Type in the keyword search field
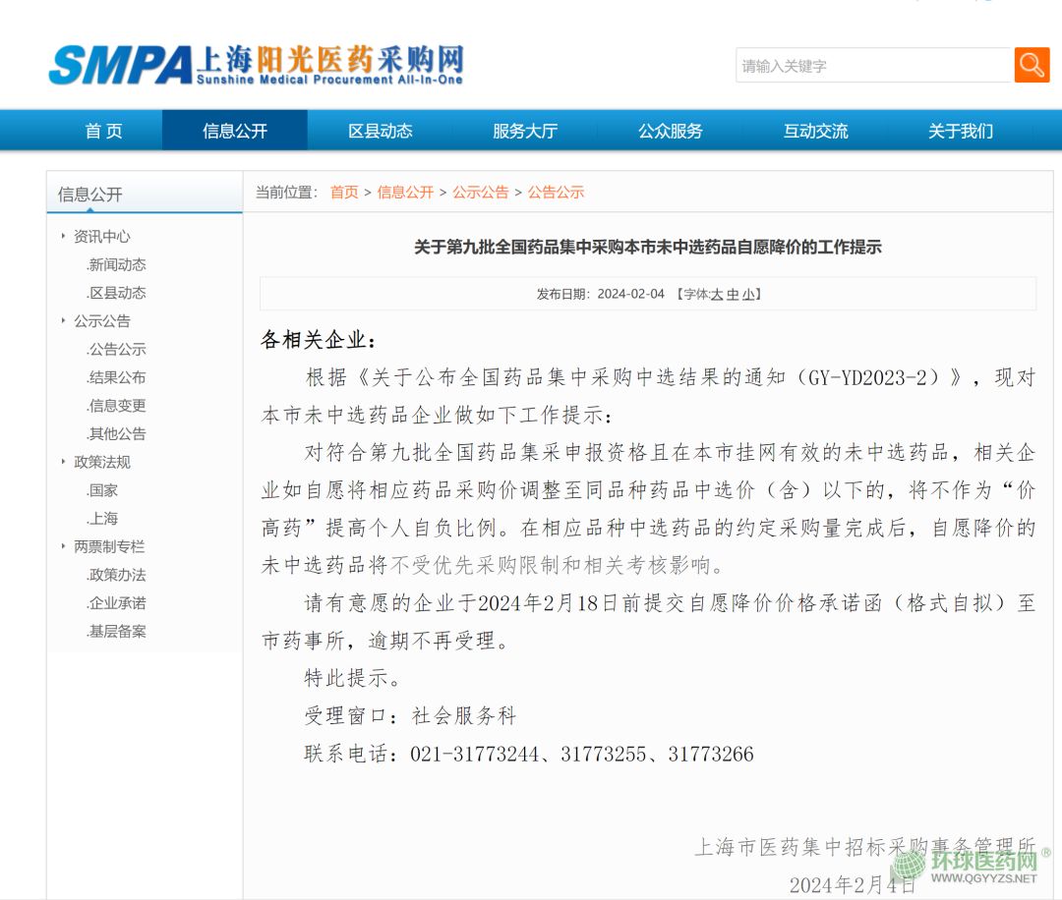The height and width of the screenshot is (900, 1062). [873, 66]
